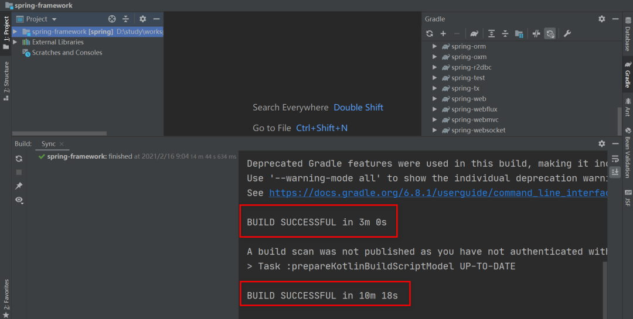633x319 pixels.
Task: Open Build view options eye icon
Action: pos(19,200)
